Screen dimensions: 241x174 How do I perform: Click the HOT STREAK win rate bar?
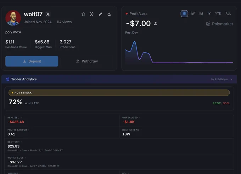point(119,93)
